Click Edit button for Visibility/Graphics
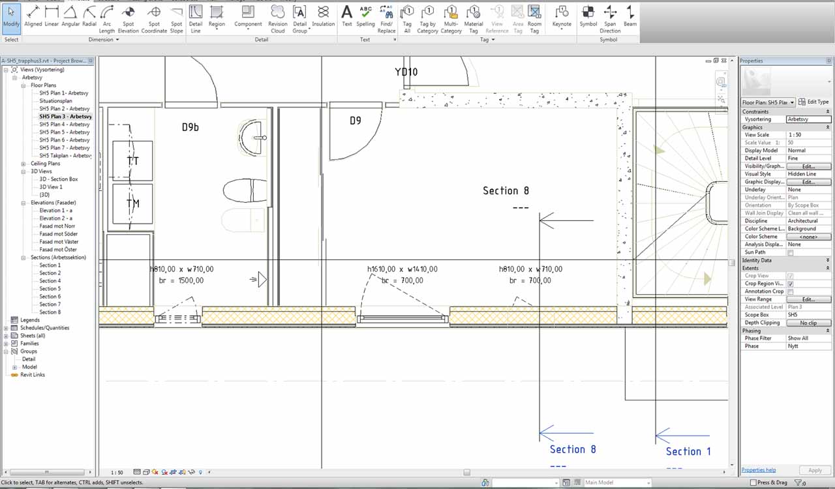The height and width of the screenshot is (489, 835). (808, 166)
